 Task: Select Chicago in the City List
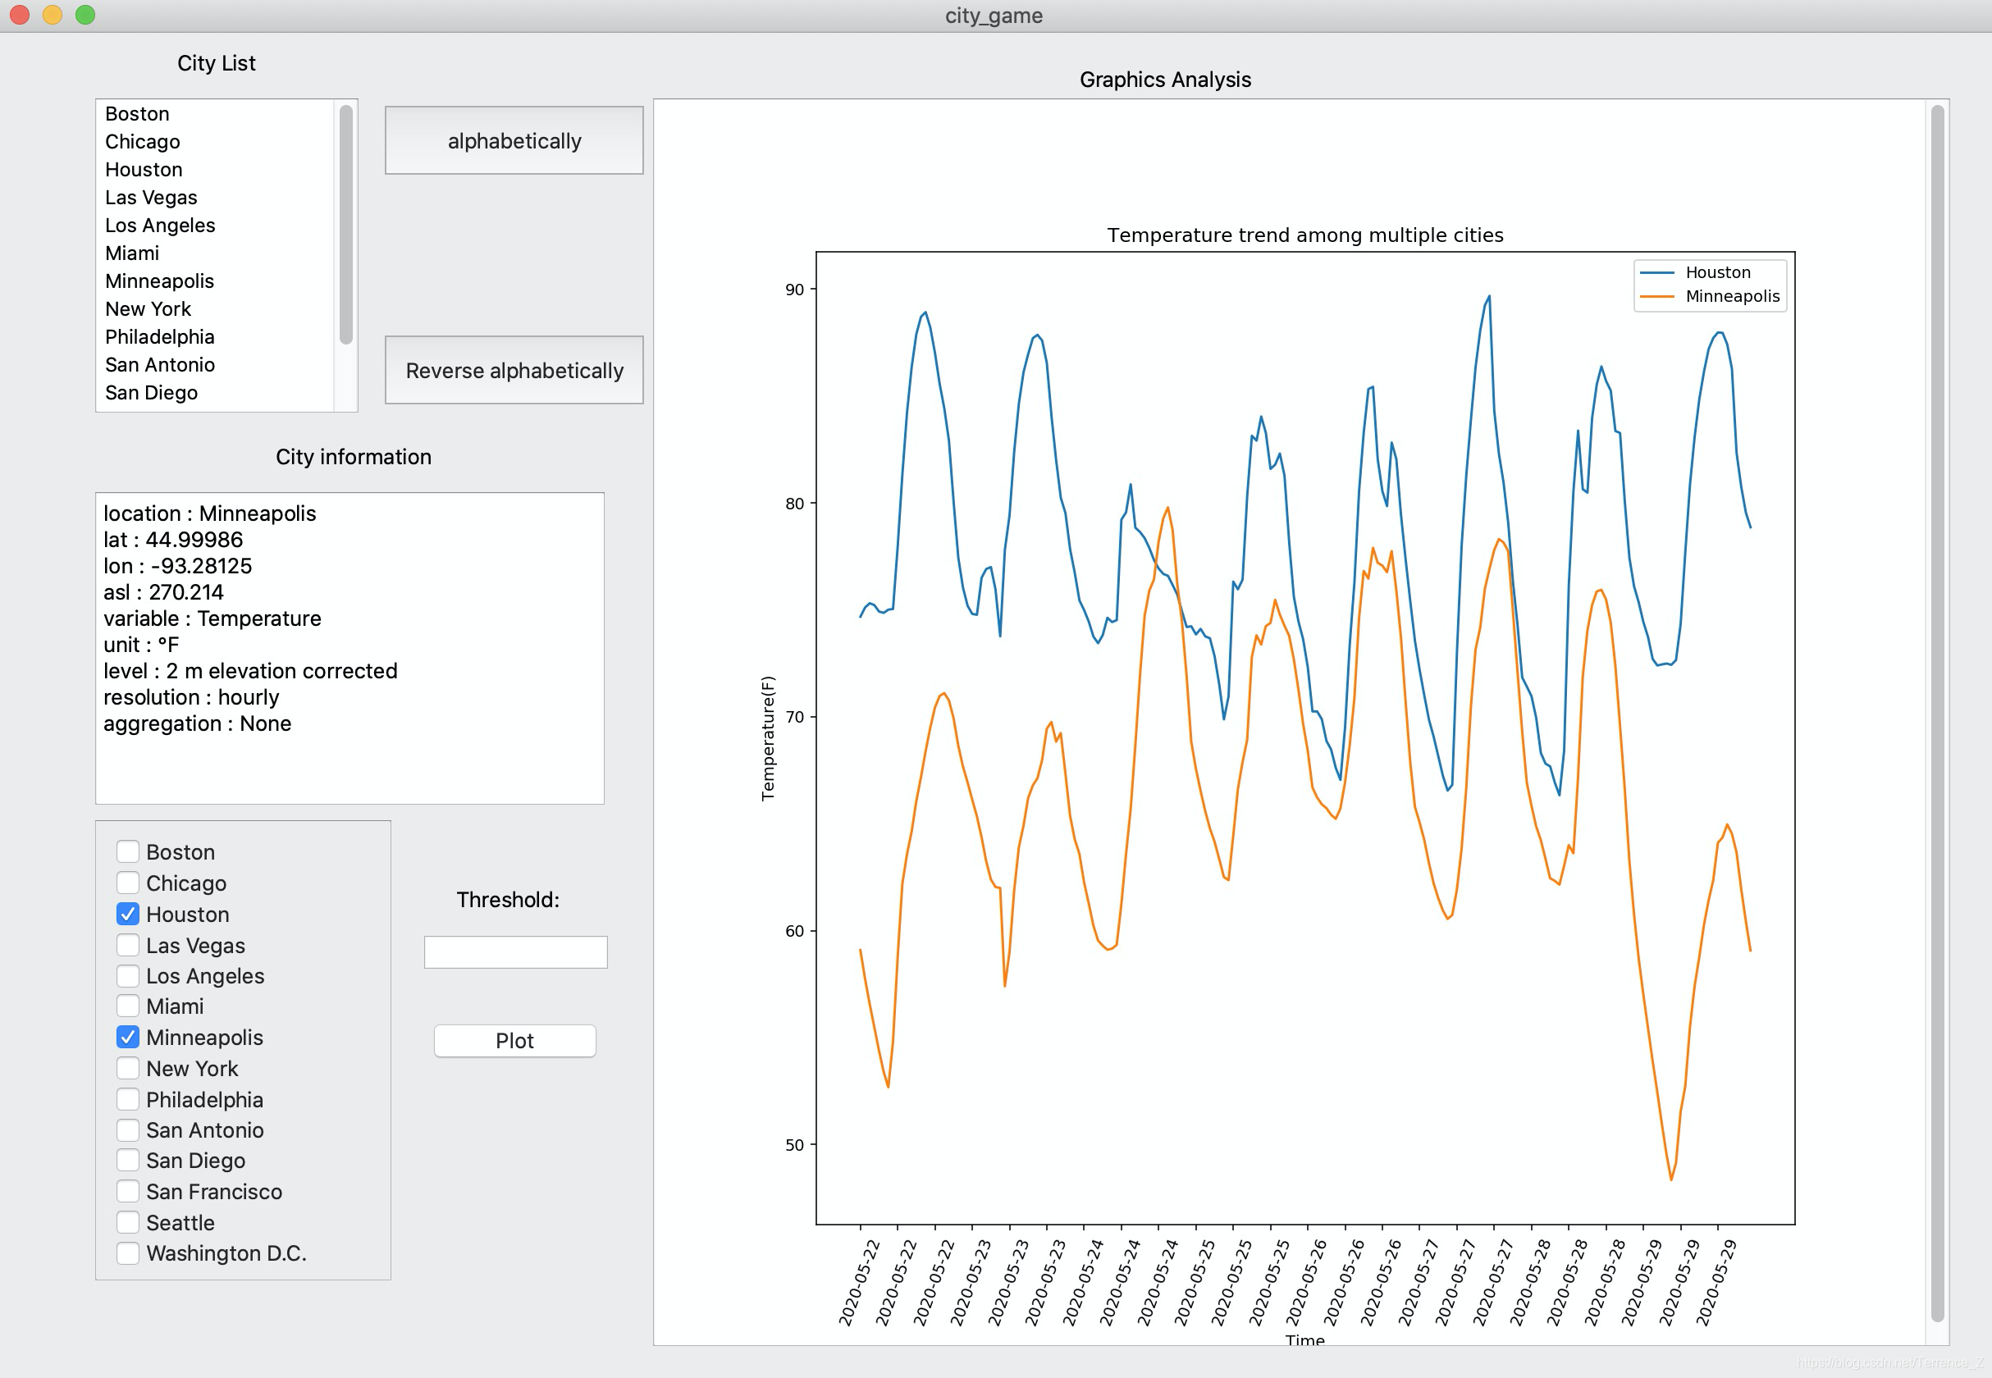tap(143, 142)
